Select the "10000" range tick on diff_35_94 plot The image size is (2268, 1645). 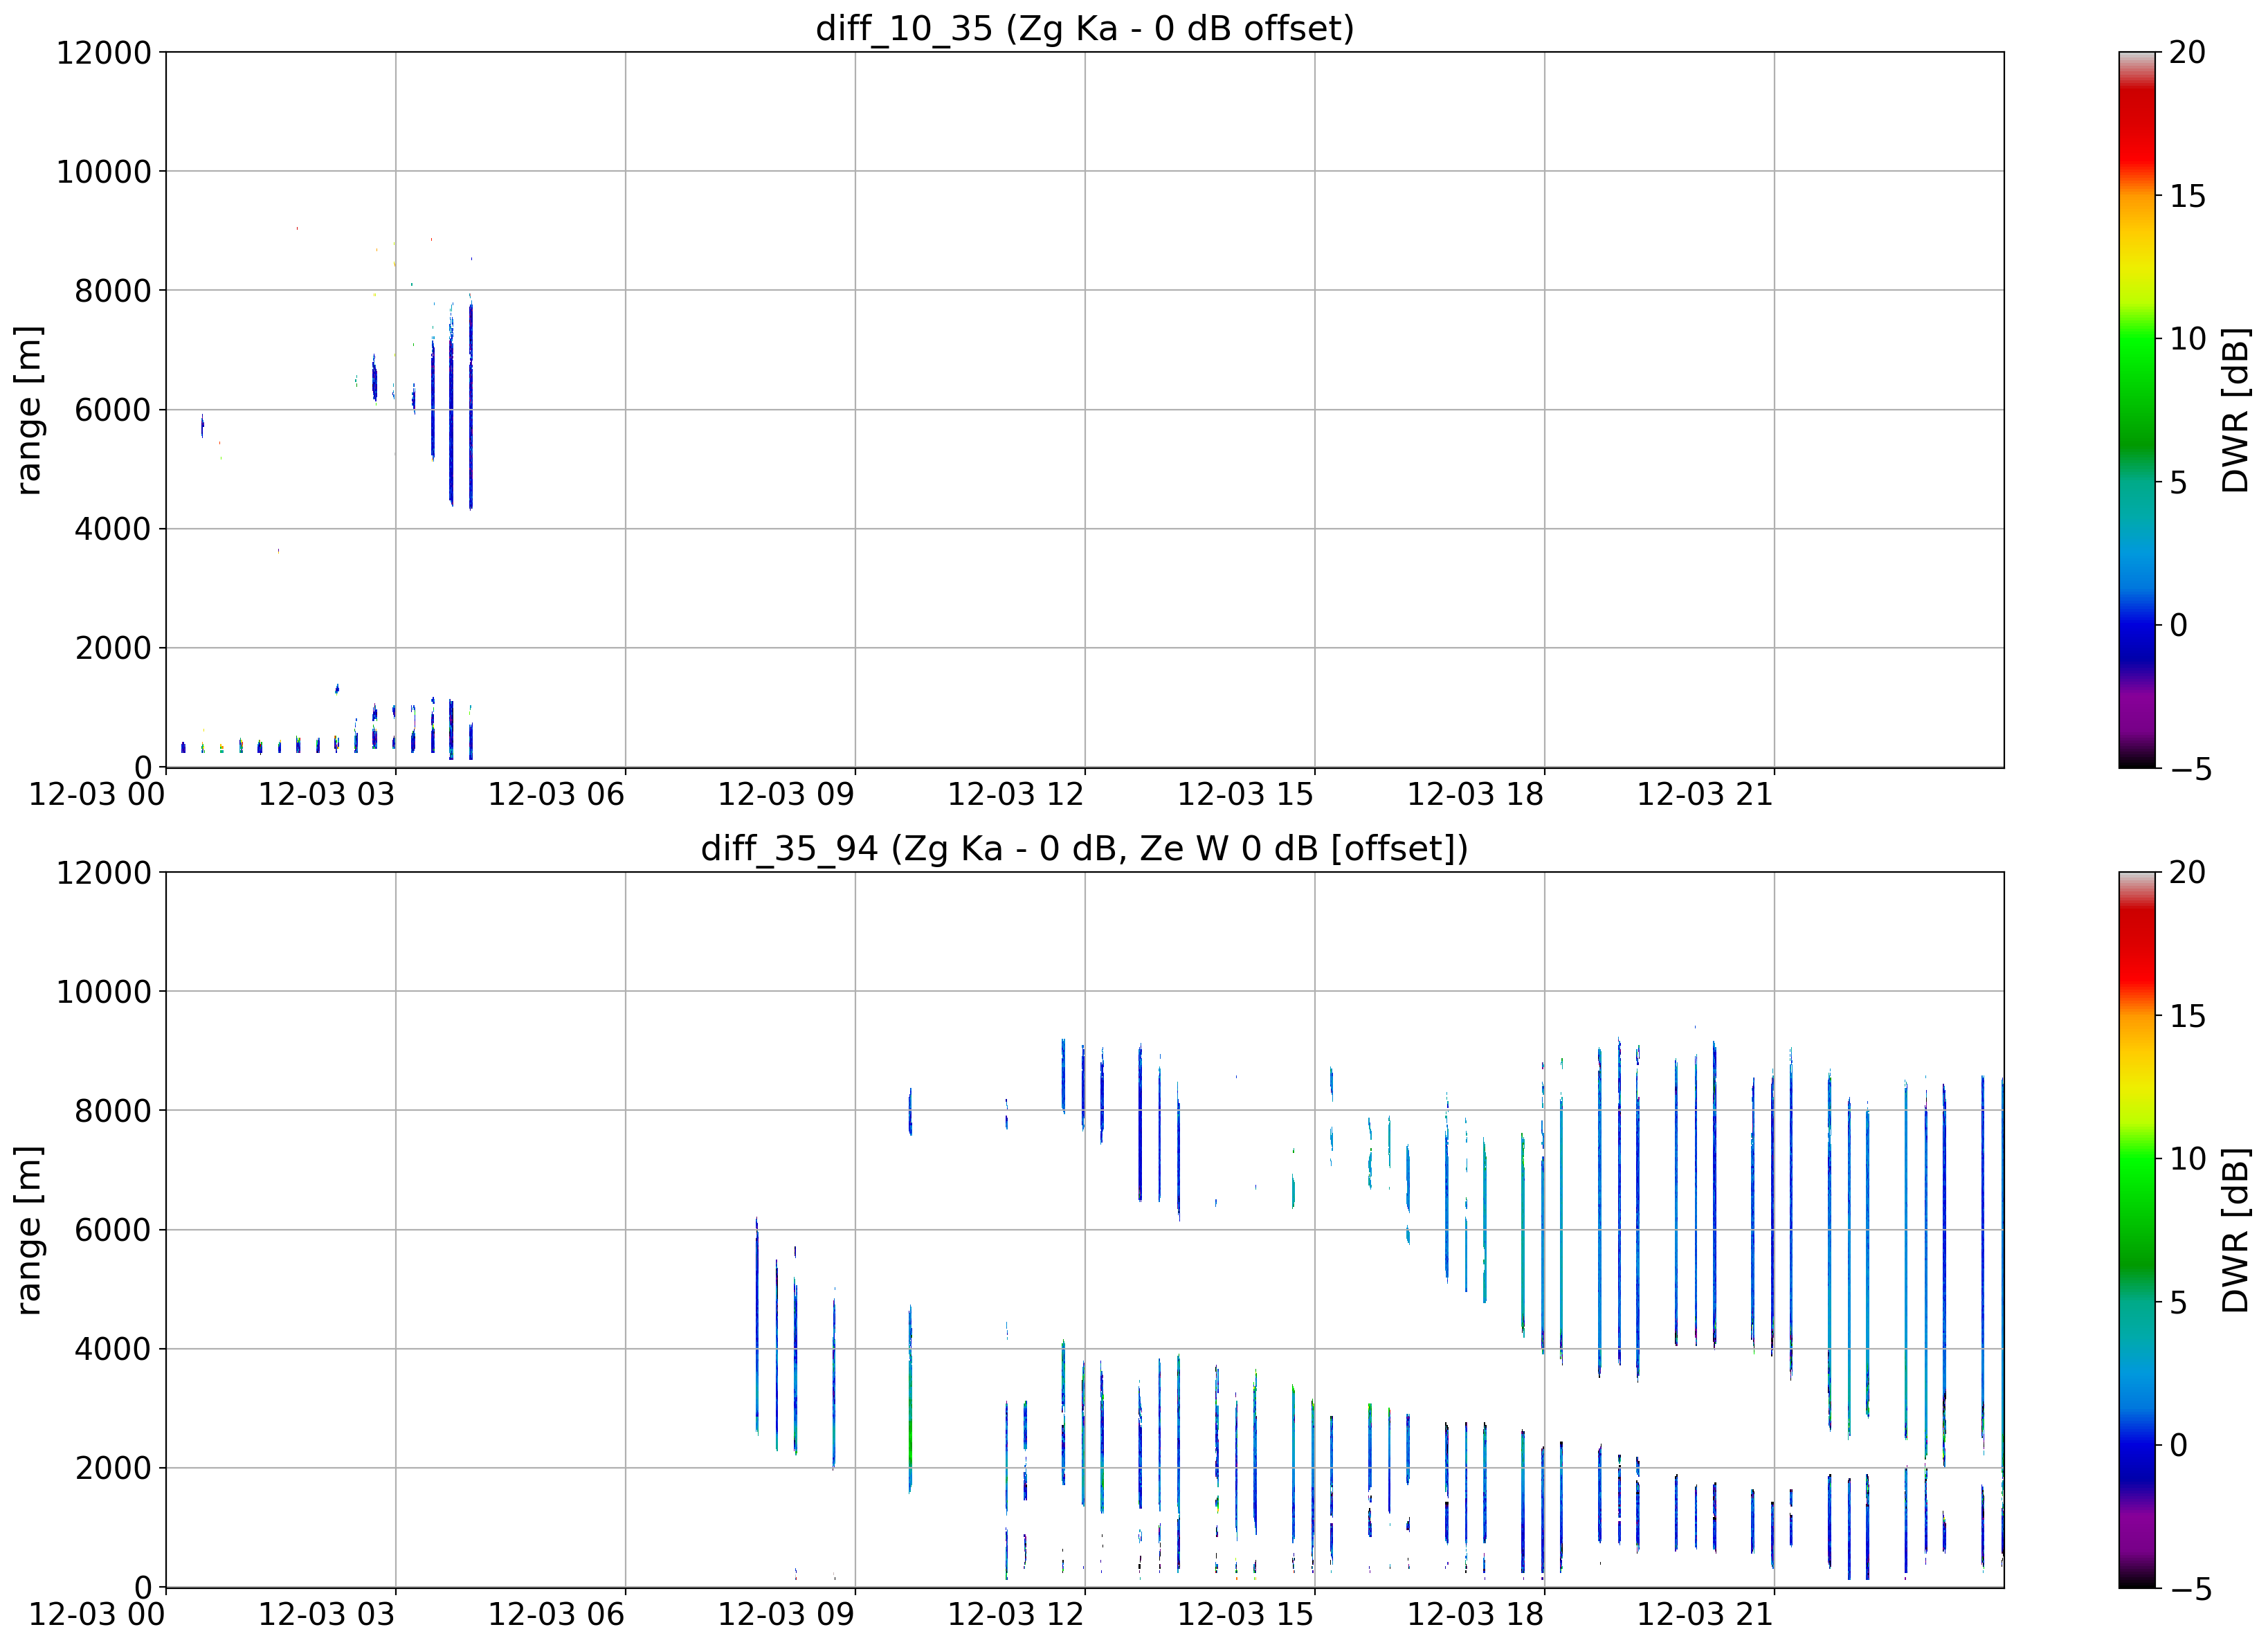(104, 991)
